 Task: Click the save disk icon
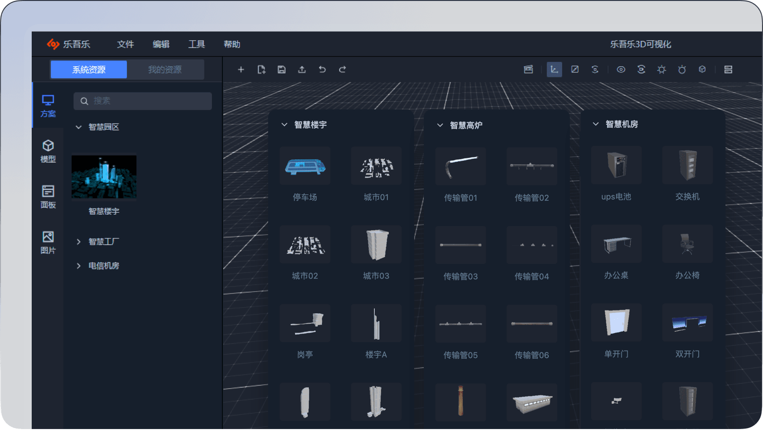(282, 70)
